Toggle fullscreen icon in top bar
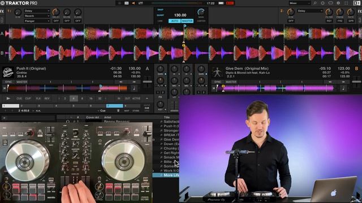Image resolution: width=362 pixels, height=203 pixels. point(346,3)
